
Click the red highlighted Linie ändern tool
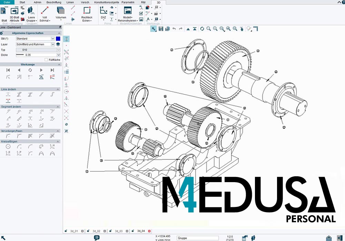tap(8, 101)
